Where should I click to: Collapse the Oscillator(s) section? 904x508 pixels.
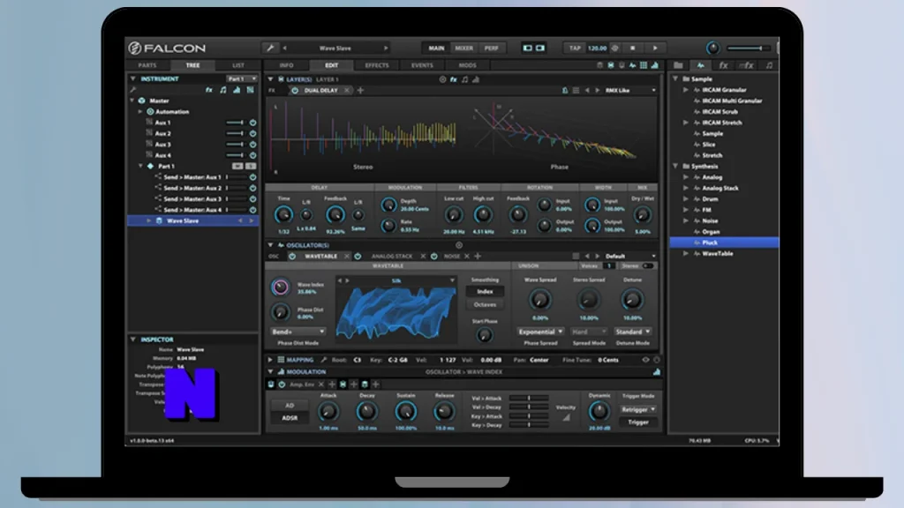270,245
